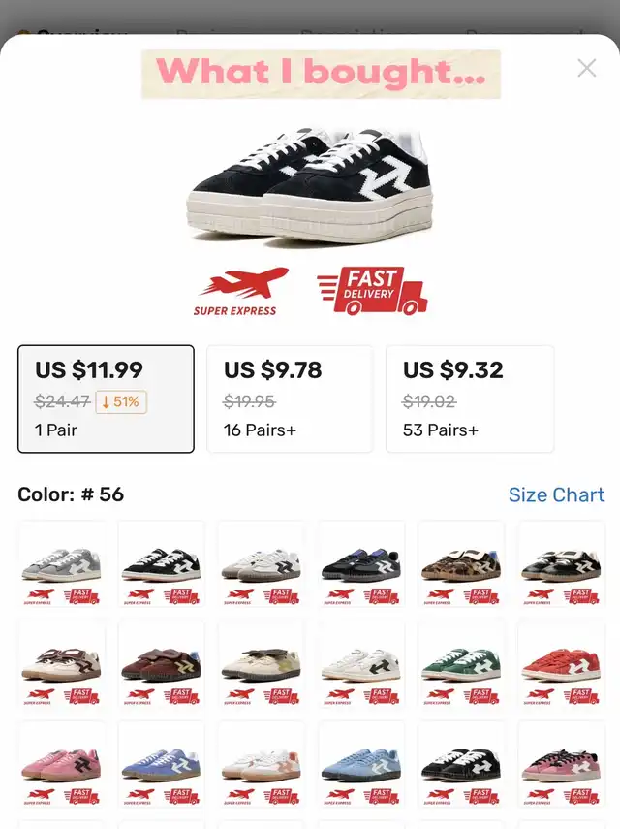Choose the royal blue sneaker on gum sole
The image size is (620, 829).
(162, 764)
